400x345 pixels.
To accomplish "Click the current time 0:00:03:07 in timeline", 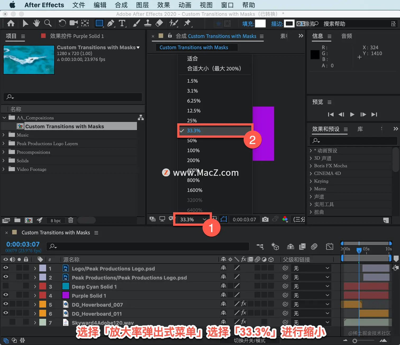I will (23, 244).
